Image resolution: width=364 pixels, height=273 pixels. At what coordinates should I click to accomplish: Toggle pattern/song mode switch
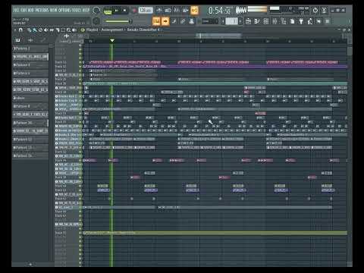[x=108, y=11]
